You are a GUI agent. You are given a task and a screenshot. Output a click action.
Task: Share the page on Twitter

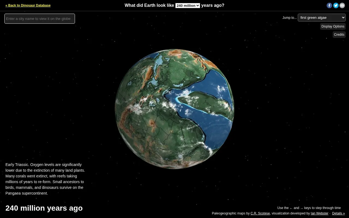click(x=336, y=5)
